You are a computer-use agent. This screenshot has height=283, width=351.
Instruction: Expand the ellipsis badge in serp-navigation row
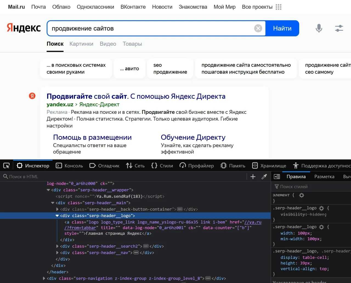coord(208,278)
